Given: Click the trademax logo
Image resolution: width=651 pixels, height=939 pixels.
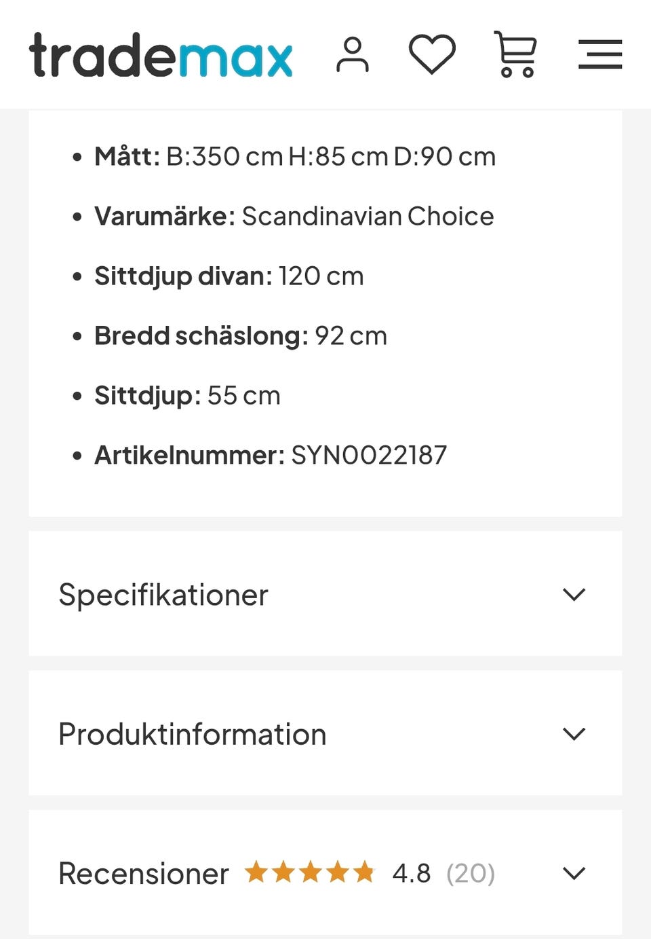Looking at the screenshot, I should [x=161, y=55].
